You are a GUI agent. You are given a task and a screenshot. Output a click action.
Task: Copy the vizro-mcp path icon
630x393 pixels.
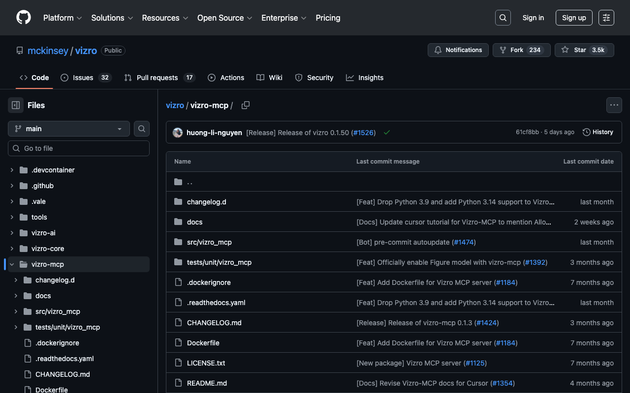(x=246, y=105)
